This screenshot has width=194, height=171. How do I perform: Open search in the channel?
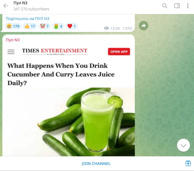pos(165,6)
